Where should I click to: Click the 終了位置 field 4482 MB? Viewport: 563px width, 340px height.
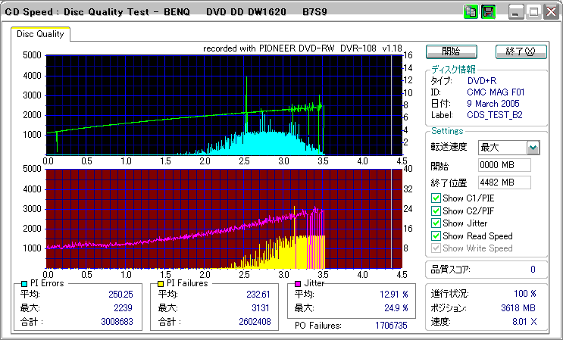pos(505,182)
